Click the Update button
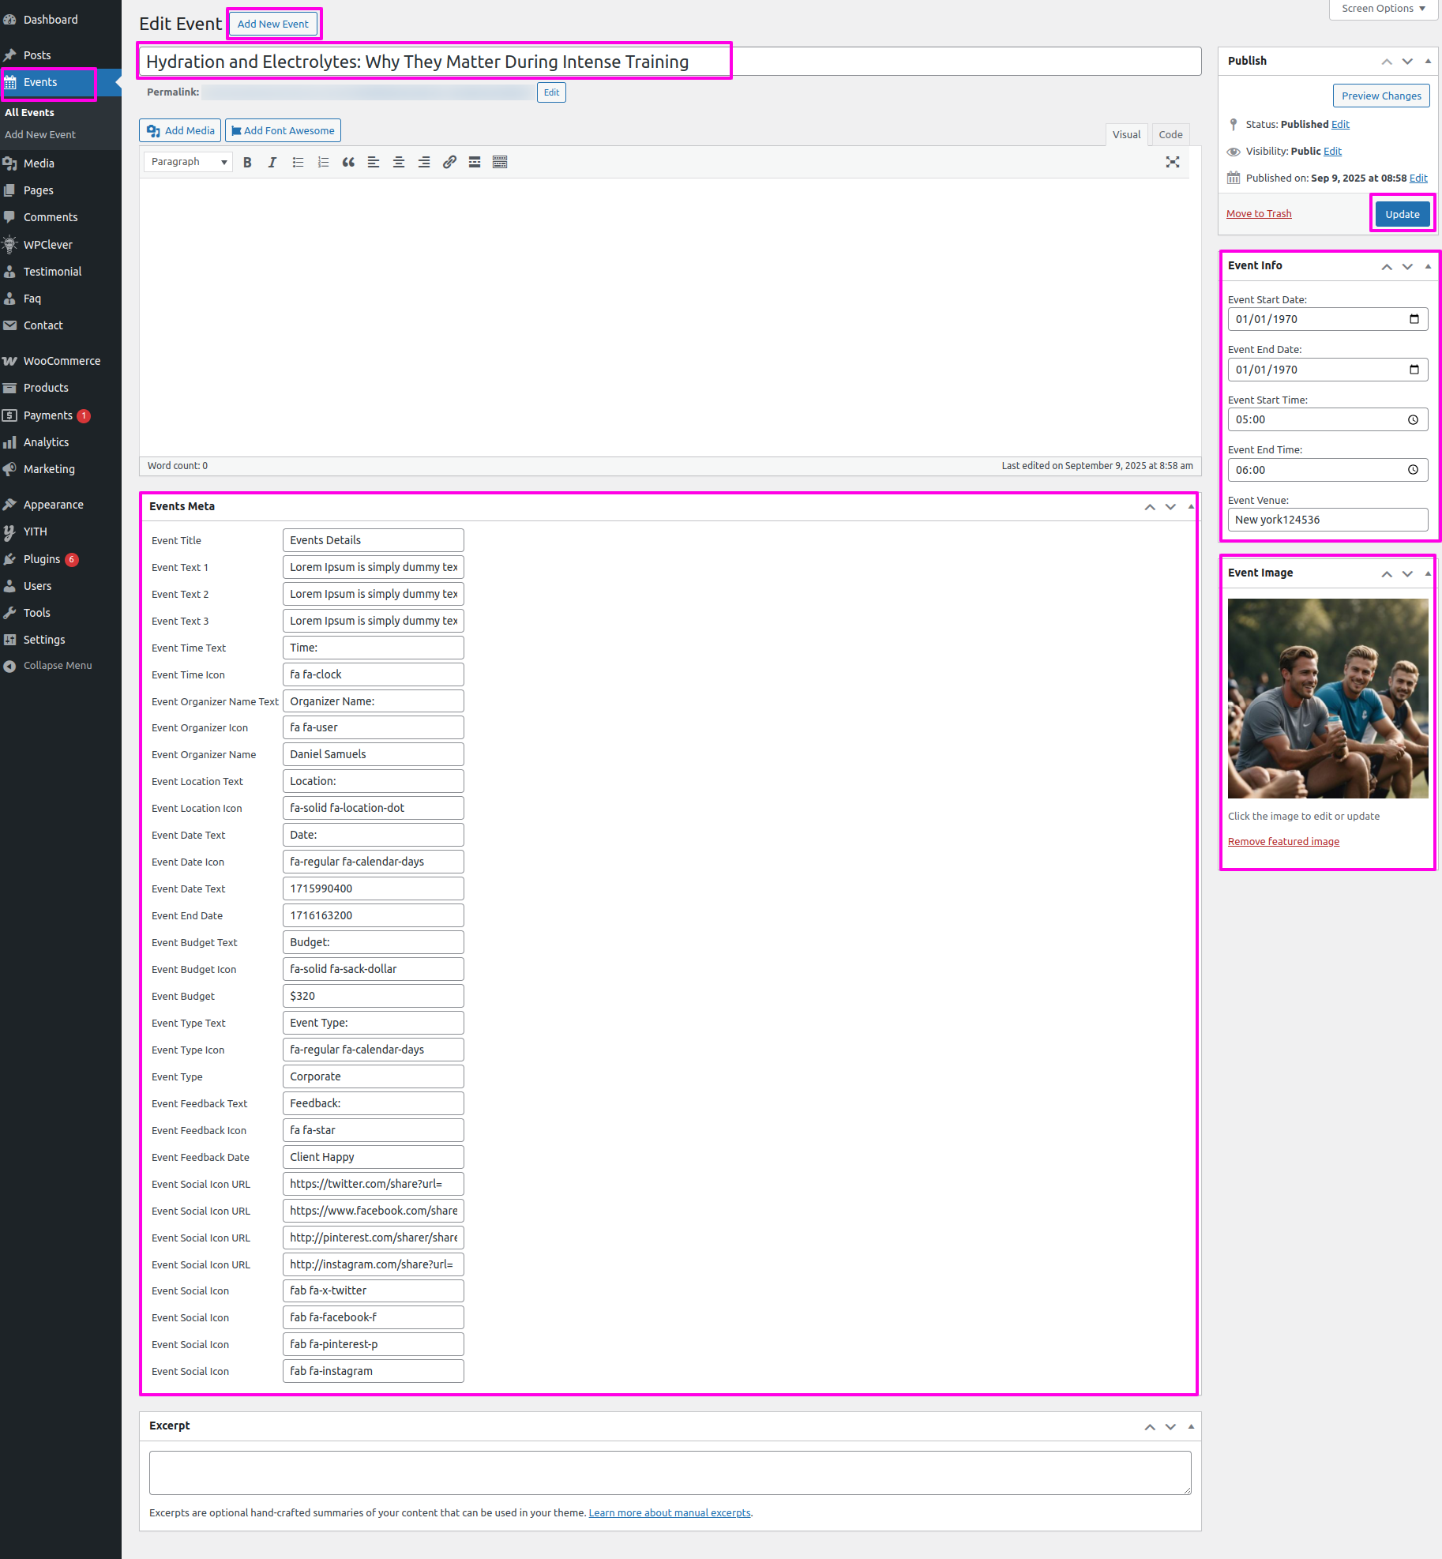This screenshot has height=1559, width=1442. pyautogui.click(x=1402, y=214)
